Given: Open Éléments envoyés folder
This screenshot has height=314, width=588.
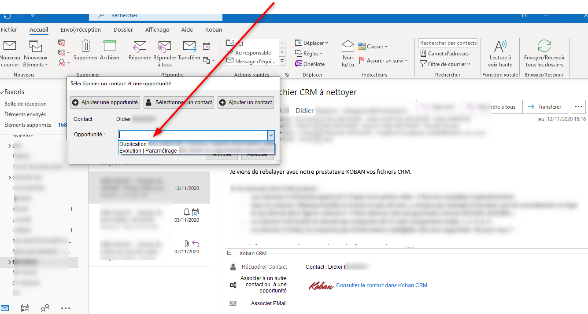Looking at the screenshot, I should click(x=25, y=114).
